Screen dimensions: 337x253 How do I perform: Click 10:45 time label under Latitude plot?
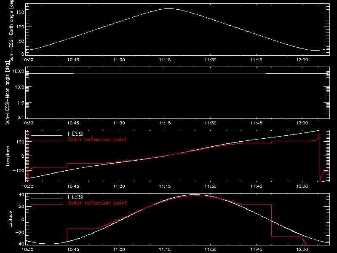(x=73, y=250)
